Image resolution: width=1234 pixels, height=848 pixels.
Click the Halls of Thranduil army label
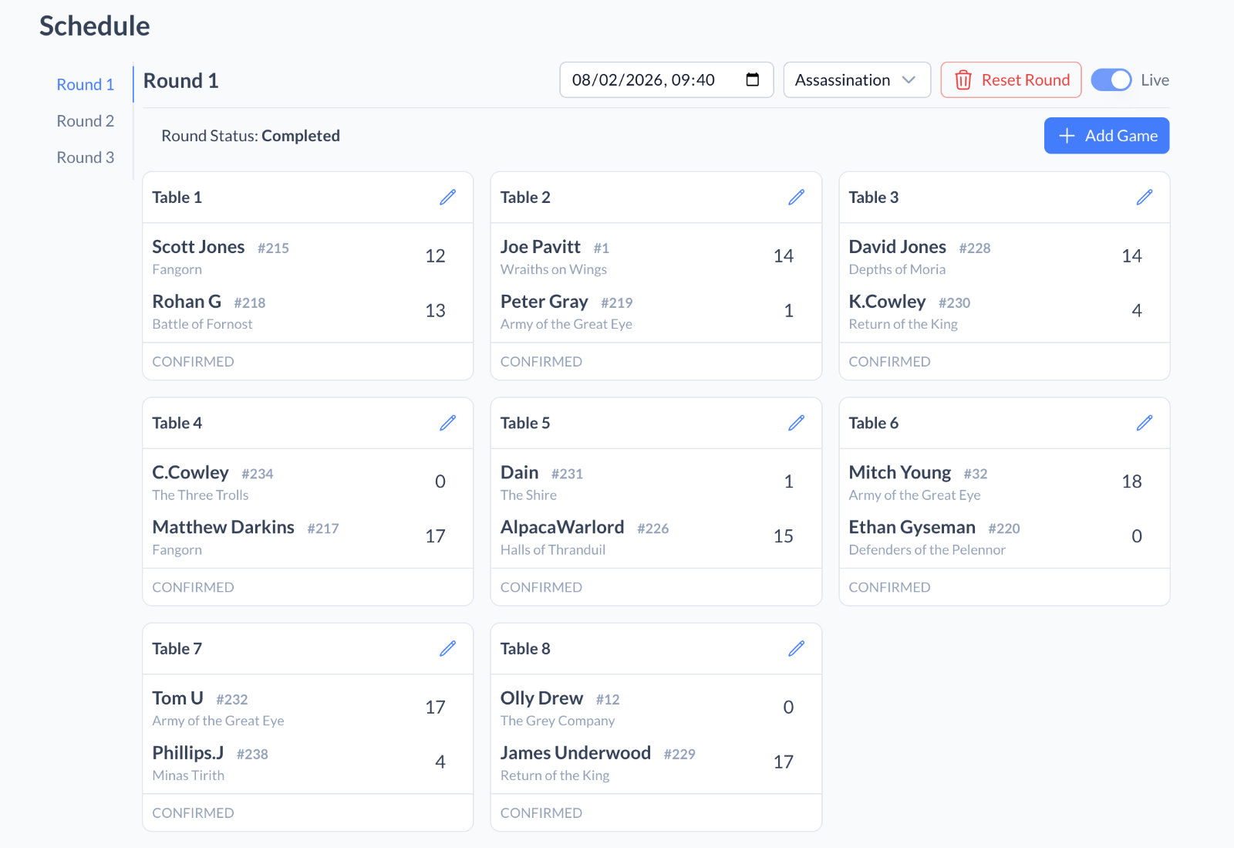(x=552, y=550)
